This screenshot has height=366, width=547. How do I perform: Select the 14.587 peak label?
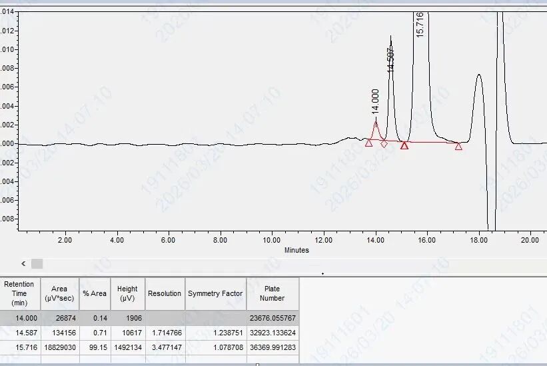[391, 59]
